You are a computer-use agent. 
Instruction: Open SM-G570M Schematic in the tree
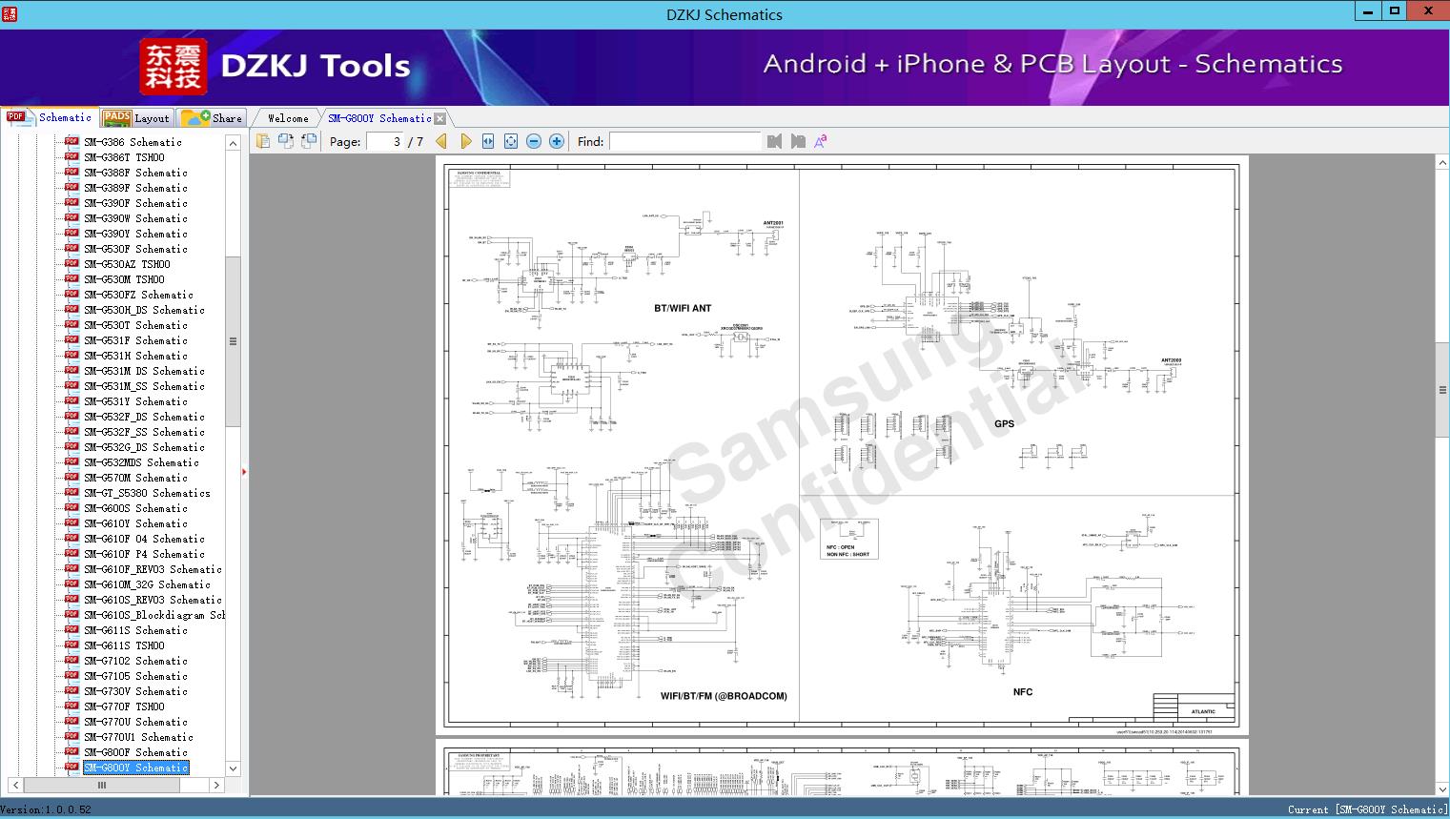pos(135,478)
